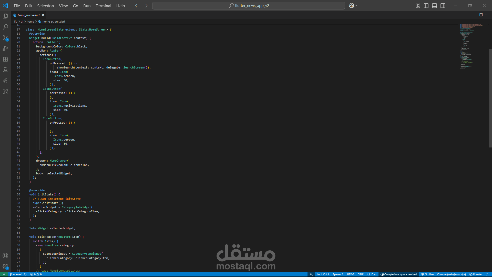
Task: Open the Run and Debug view
Action: 5,48
